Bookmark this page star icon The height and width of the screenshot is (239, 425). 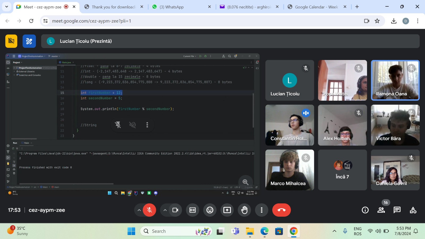[x=377, y=21]
